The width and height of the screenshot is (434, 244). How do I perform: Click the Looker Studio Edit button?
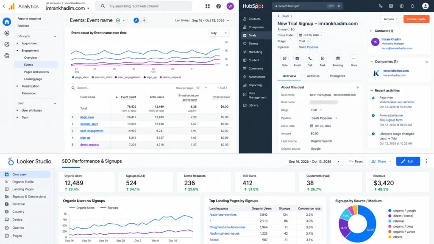(408, 161)
